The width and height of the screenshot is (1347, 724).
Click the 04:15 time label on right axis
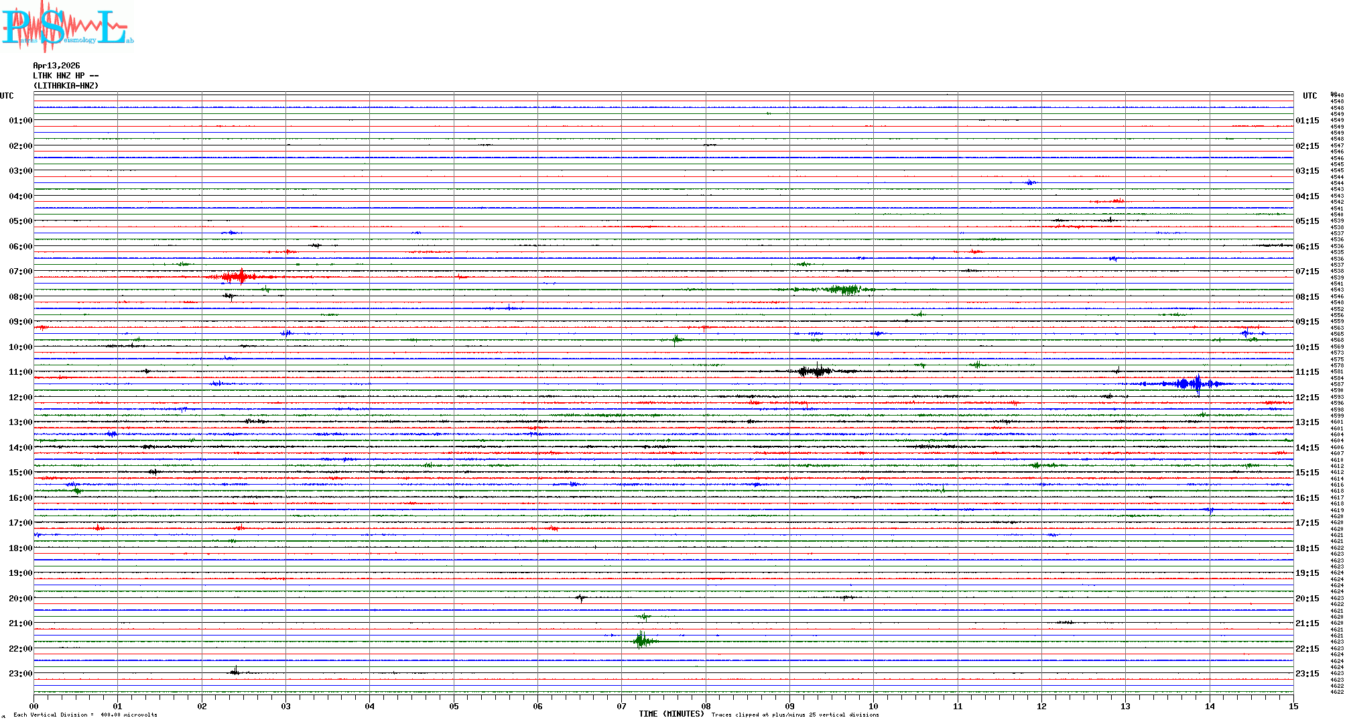point(1307,196)
